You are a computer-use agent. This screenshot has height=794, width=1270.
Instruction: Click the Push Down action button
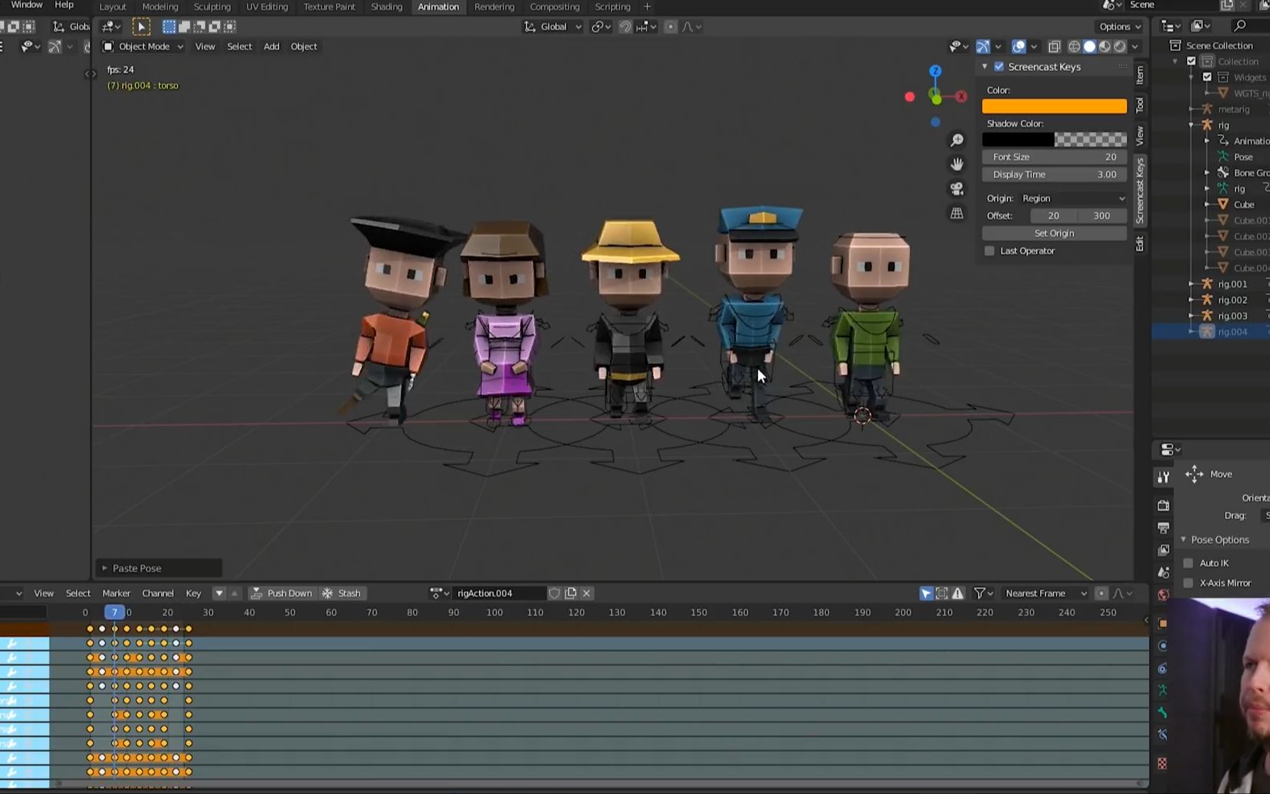pyautogui.click(x=281, y=593)
